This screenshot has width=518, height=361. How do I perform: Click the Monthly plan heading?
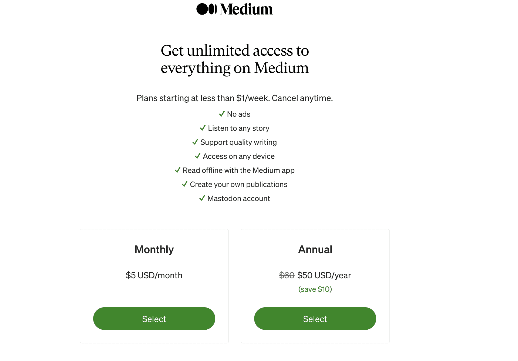(x=154, y=249)
